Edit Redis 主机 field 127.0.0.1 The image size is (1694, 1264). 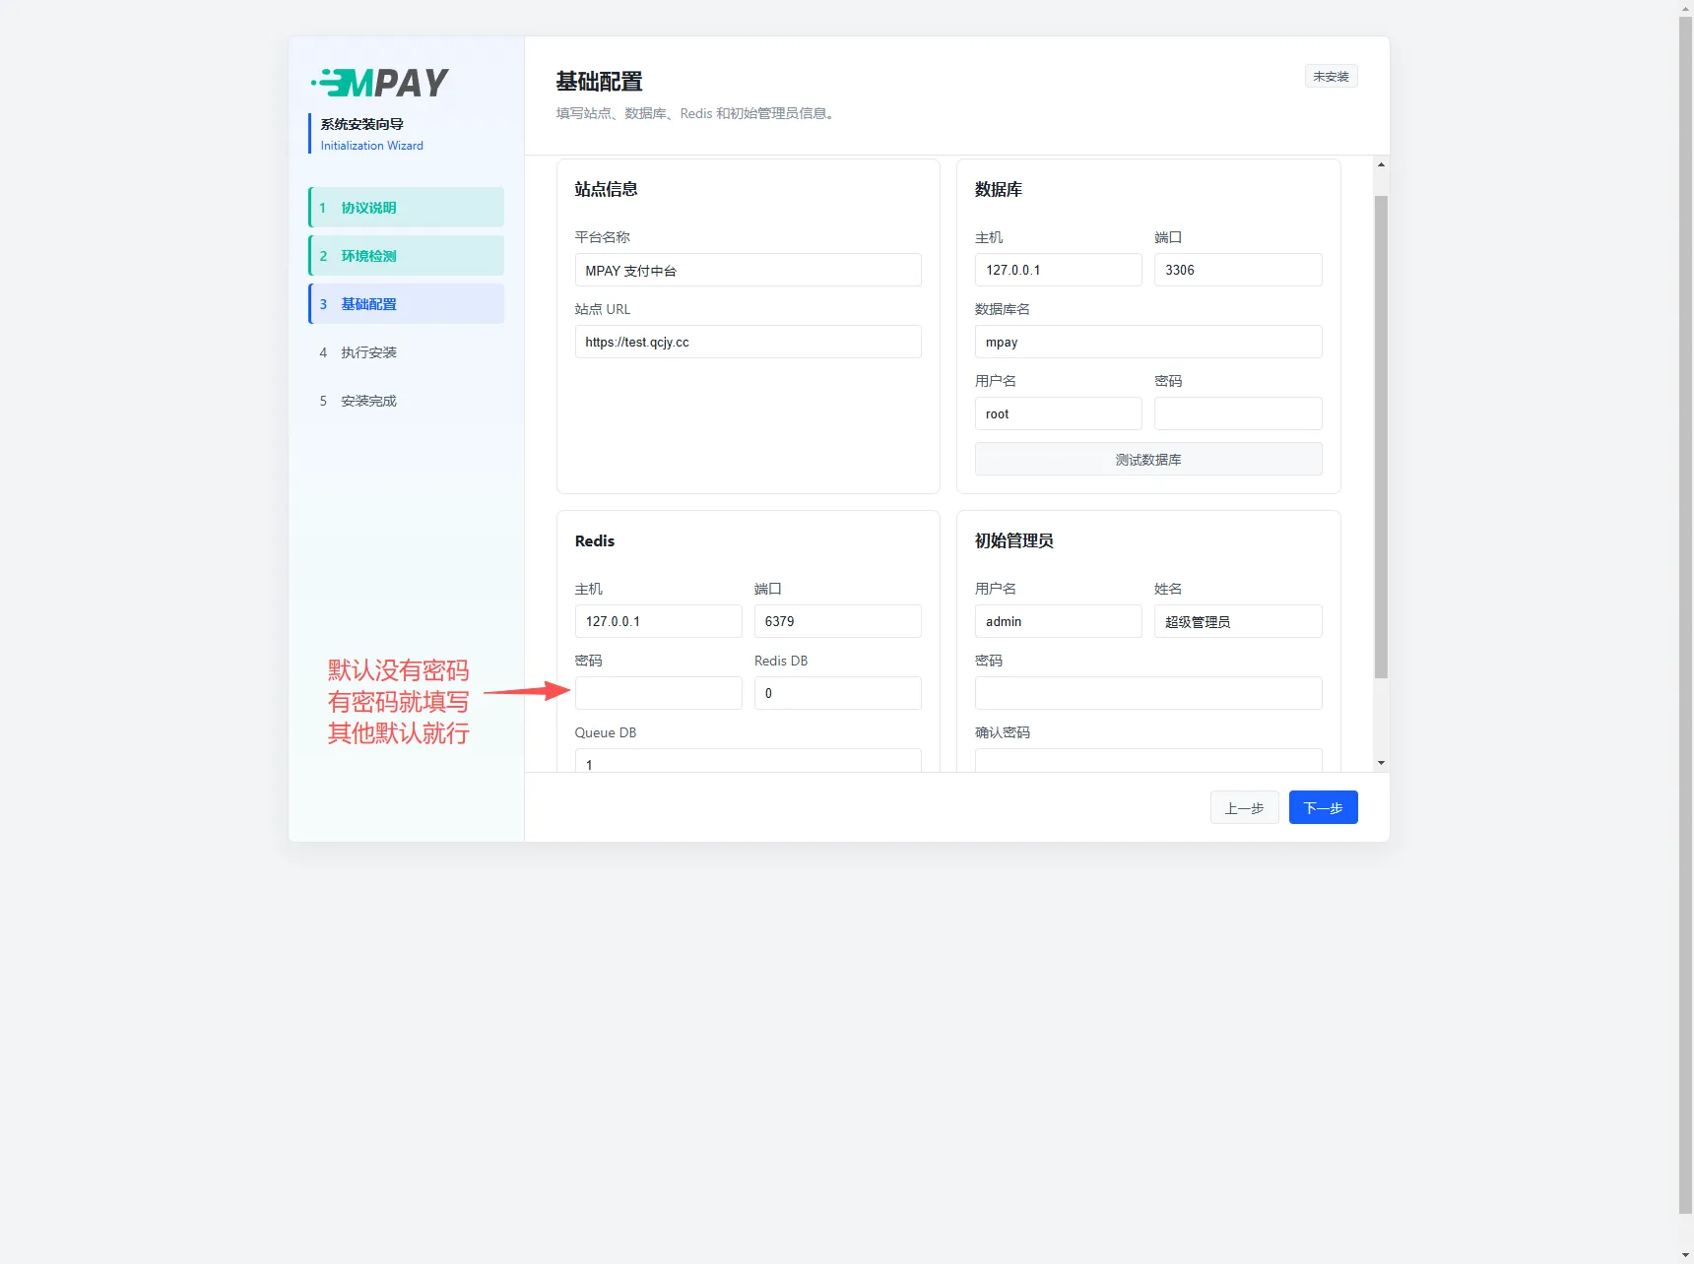pyautogui.click(x=658, y=621)
